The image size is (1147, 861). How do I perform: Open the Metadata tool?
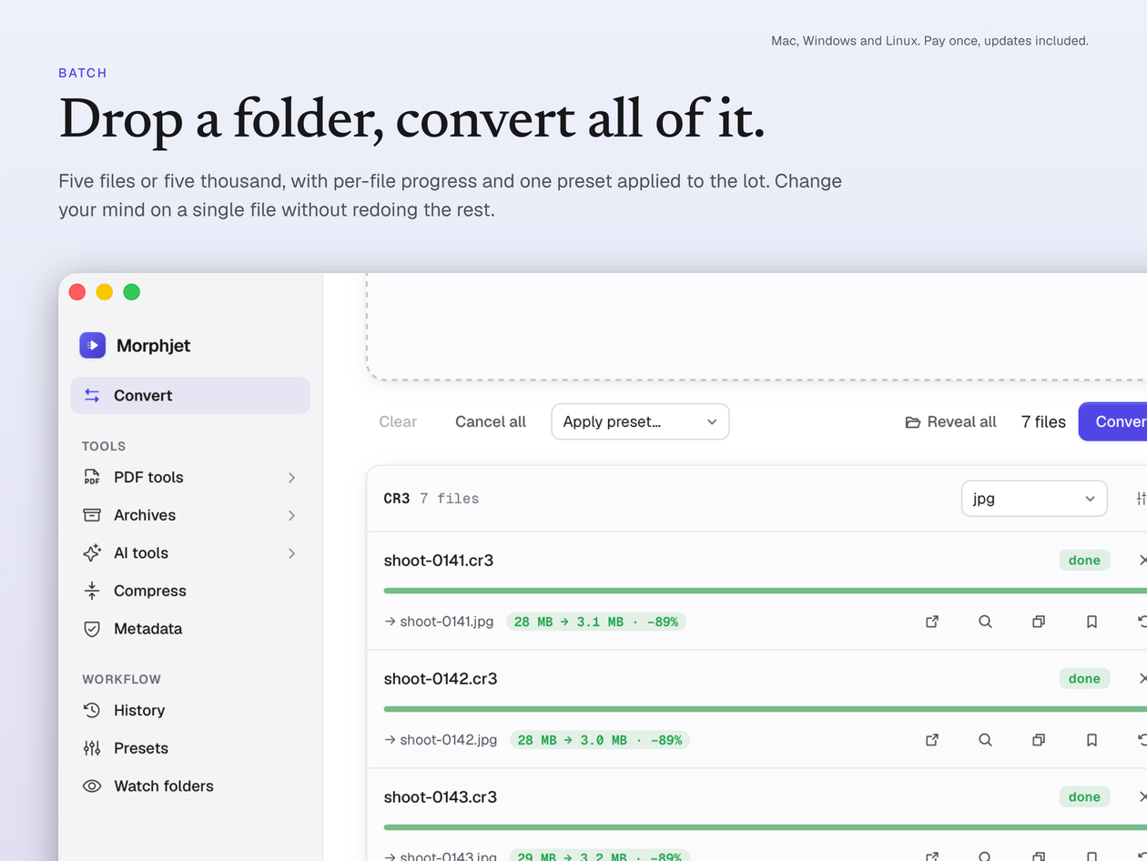point(190,629)
